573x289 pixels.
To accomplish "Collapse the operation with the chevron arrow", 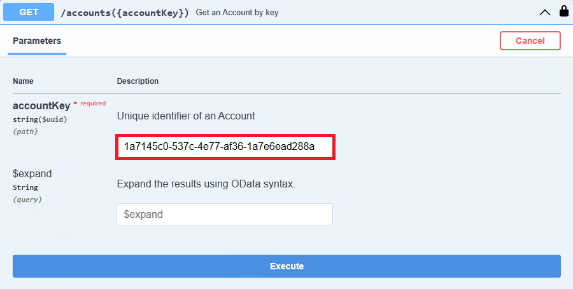I will pos(545,11).
